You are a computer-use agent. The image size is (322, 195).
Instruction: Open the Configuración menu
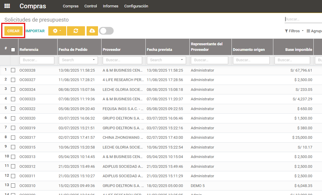pyautogui.click(x=136, y=6)
